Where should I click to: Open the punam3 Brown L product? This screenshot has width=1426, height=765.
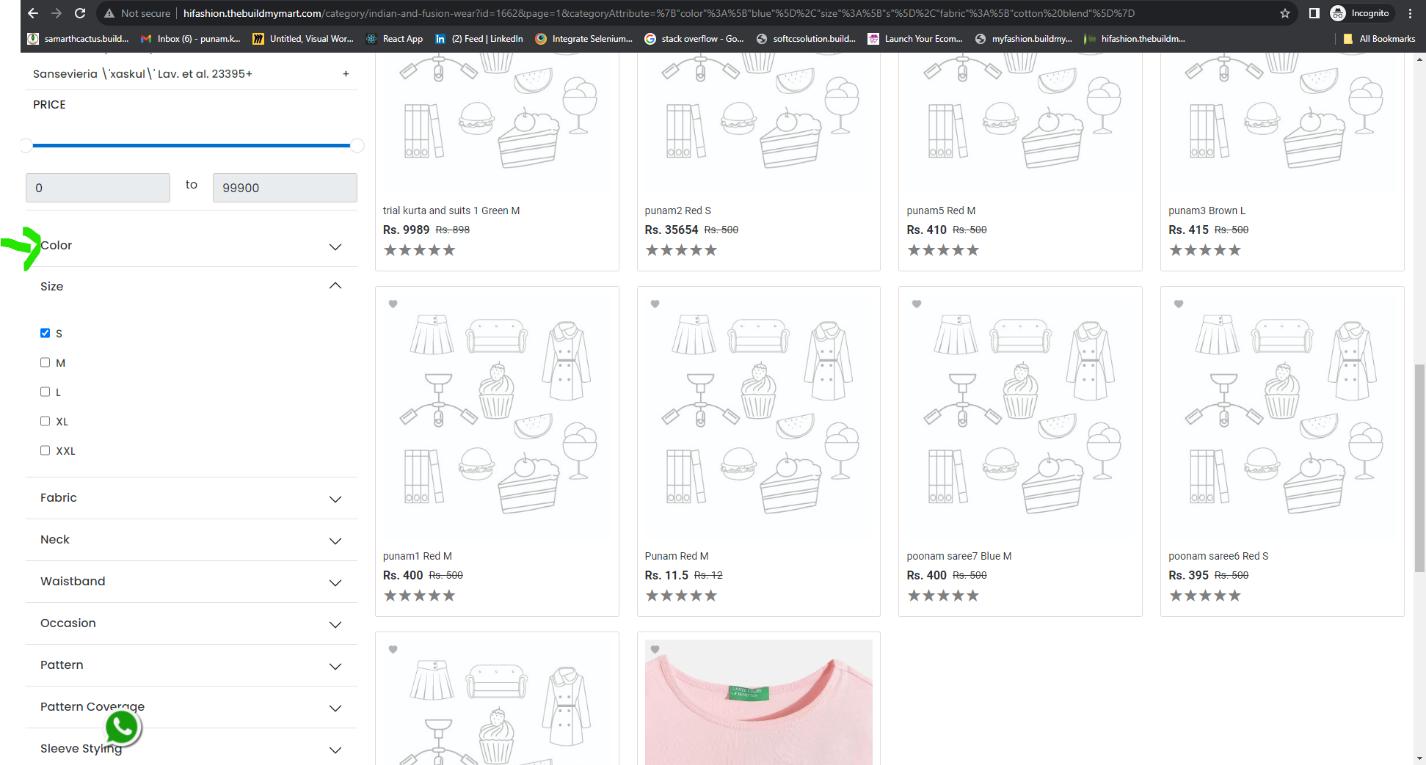1207,211
